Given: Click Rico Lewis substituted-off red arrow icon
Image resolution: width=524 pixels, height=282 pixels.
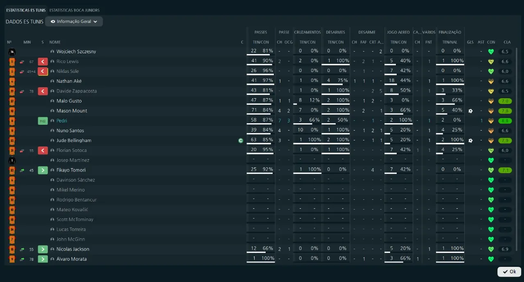Looking at the screenshot, I should click(43, 61).
